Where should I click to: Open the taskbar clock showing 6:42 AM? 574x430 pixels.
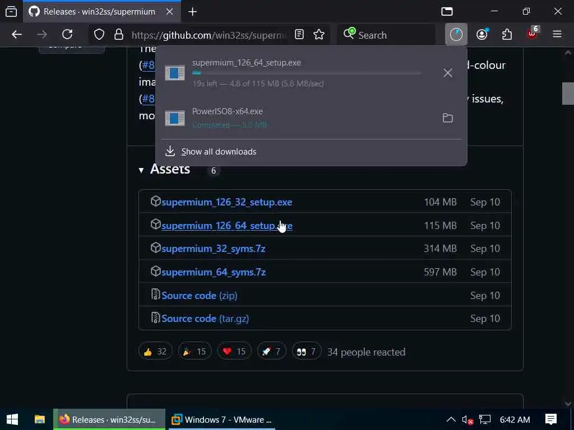point(515,420)
